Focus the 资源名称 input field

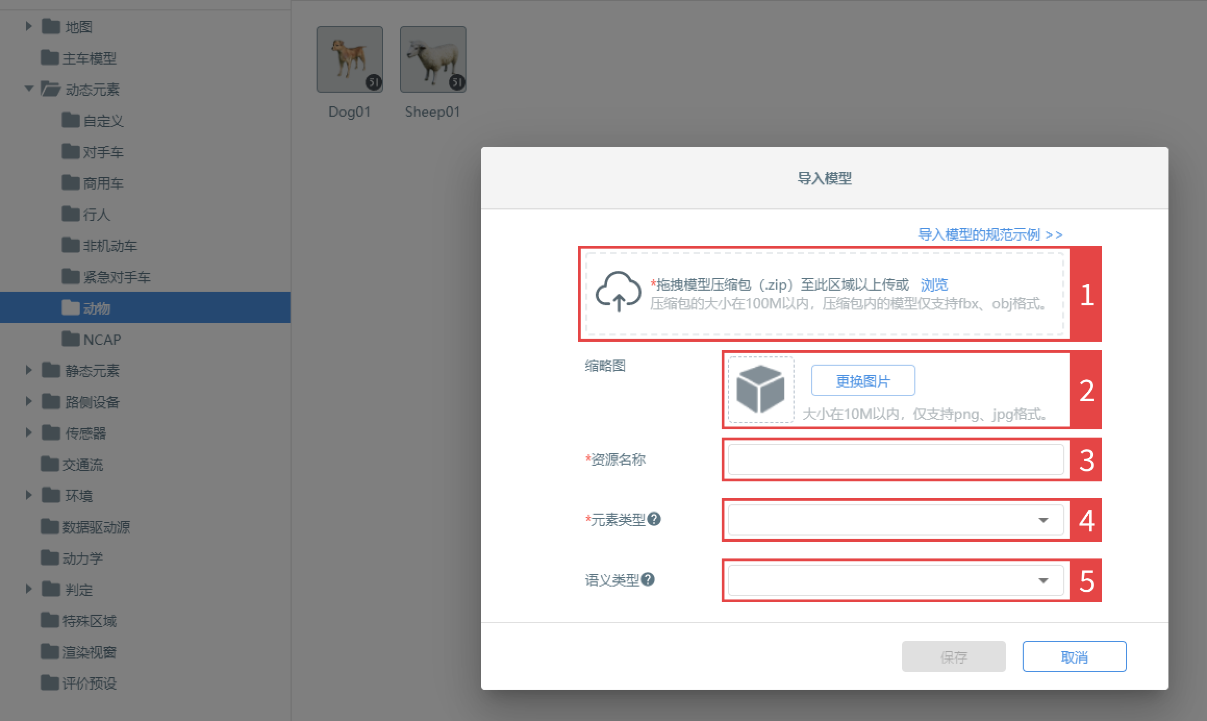tap(896, 459)
